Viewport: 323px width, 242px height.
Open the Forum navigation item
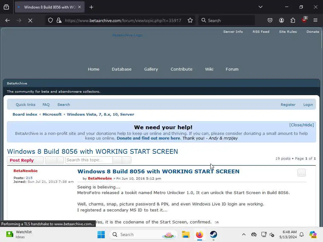[232, 69]
